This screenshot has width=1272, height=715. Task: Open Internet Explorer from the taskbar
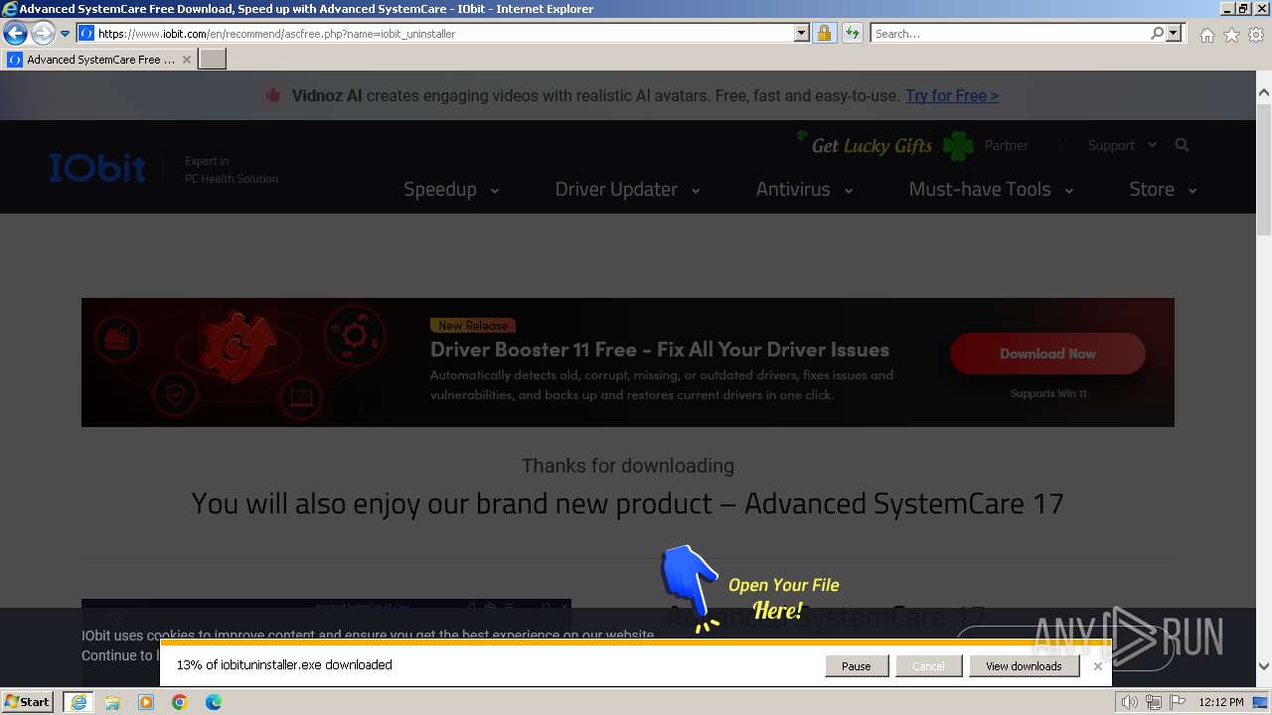[x=78, y=702]
